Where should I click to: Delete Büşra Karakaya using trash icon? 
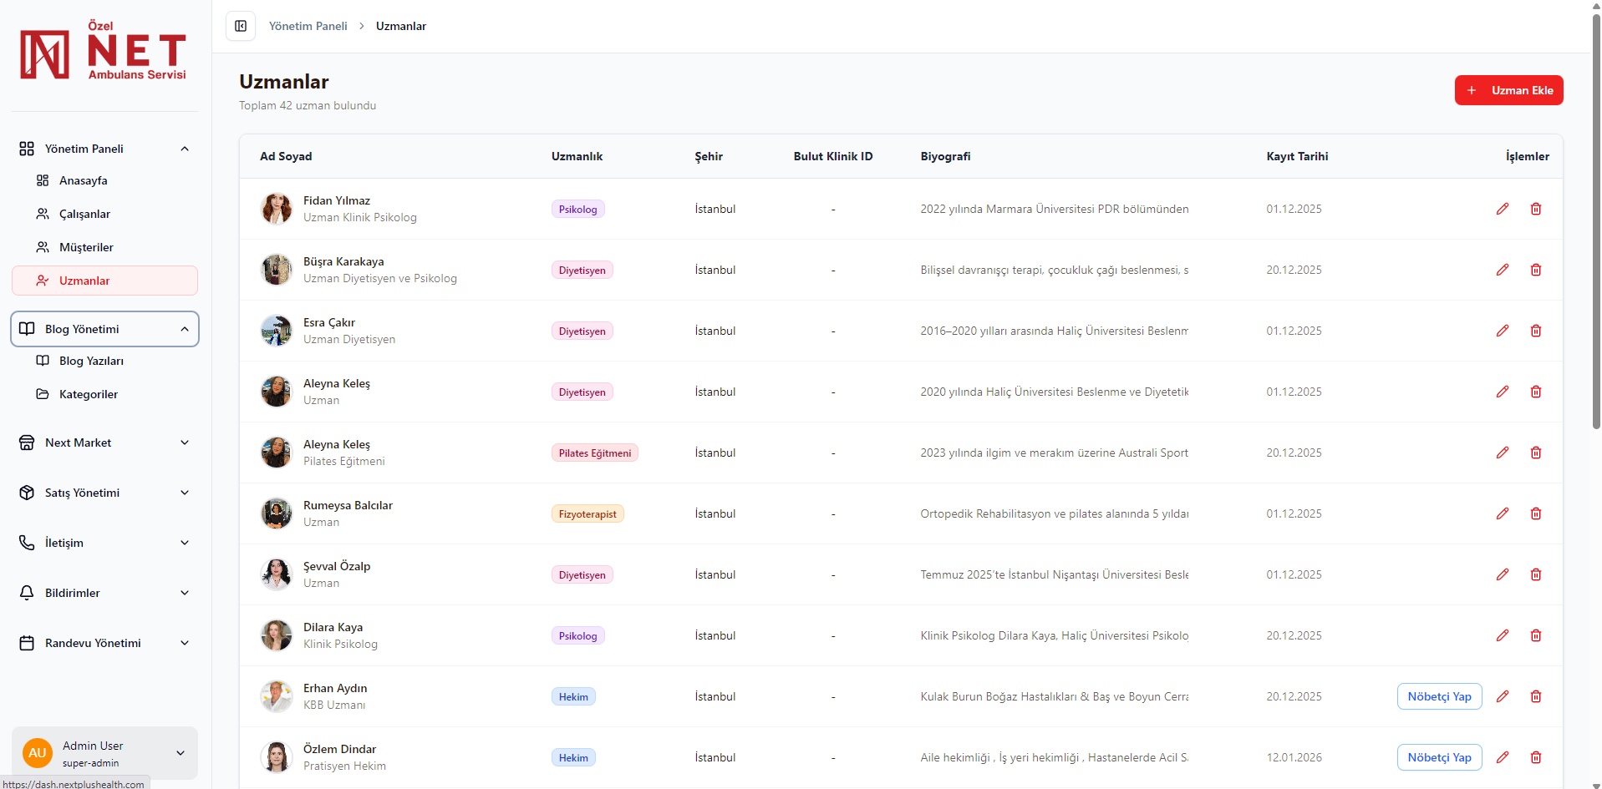pyautogui.click(x=1535, y=270)
